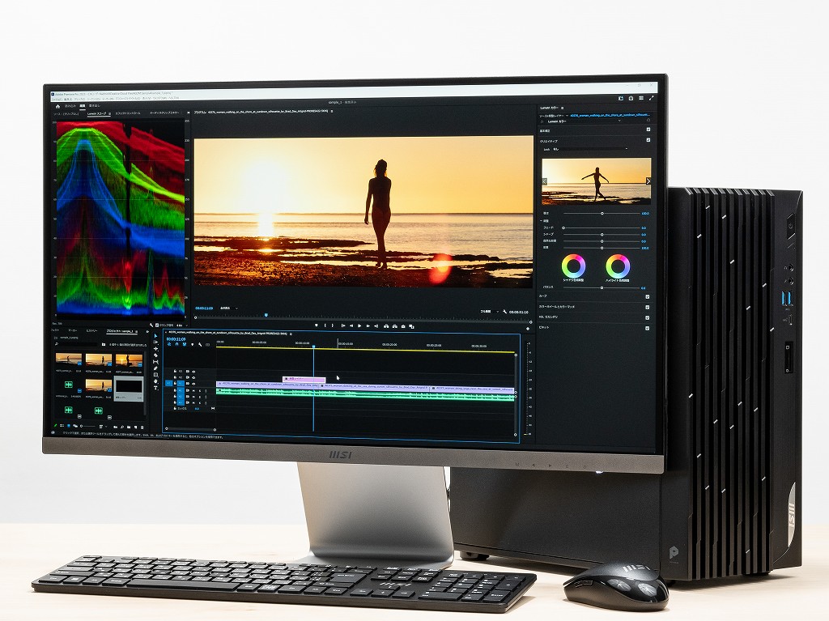
Task: Toggle the Curves section checkbox
Action: tap(648, 297)
